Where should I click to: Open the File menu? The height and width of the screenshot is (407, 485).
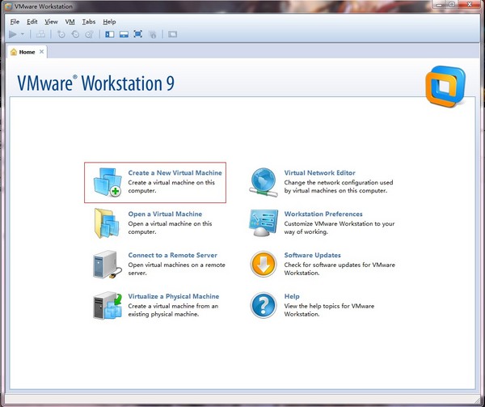click(x=15, y=21)
